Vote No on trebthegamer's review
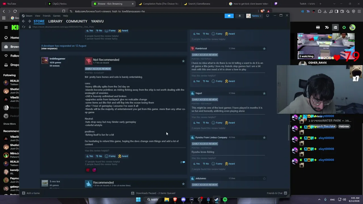 (99, 156)
